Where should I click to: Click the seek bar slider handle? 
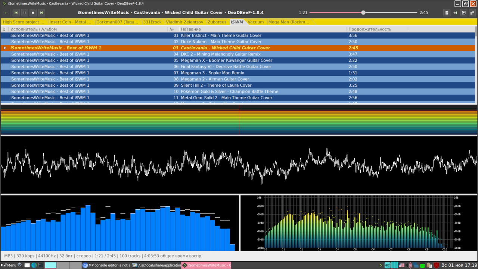click(363, 12)
